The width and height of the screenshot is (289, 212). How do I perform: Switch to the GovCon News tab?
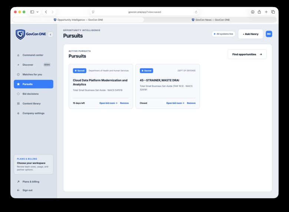click(211, 20)
